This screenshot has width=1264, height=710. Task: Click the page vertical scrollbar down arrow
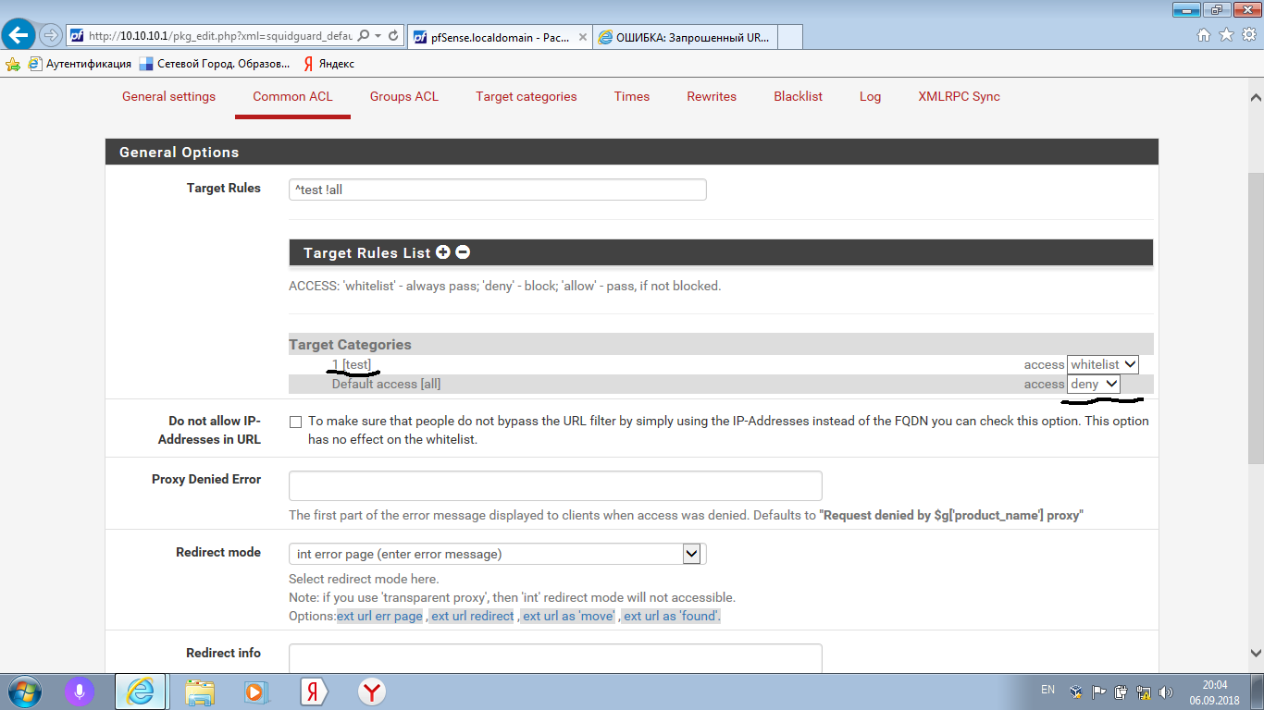click(x=1256, y=653)
